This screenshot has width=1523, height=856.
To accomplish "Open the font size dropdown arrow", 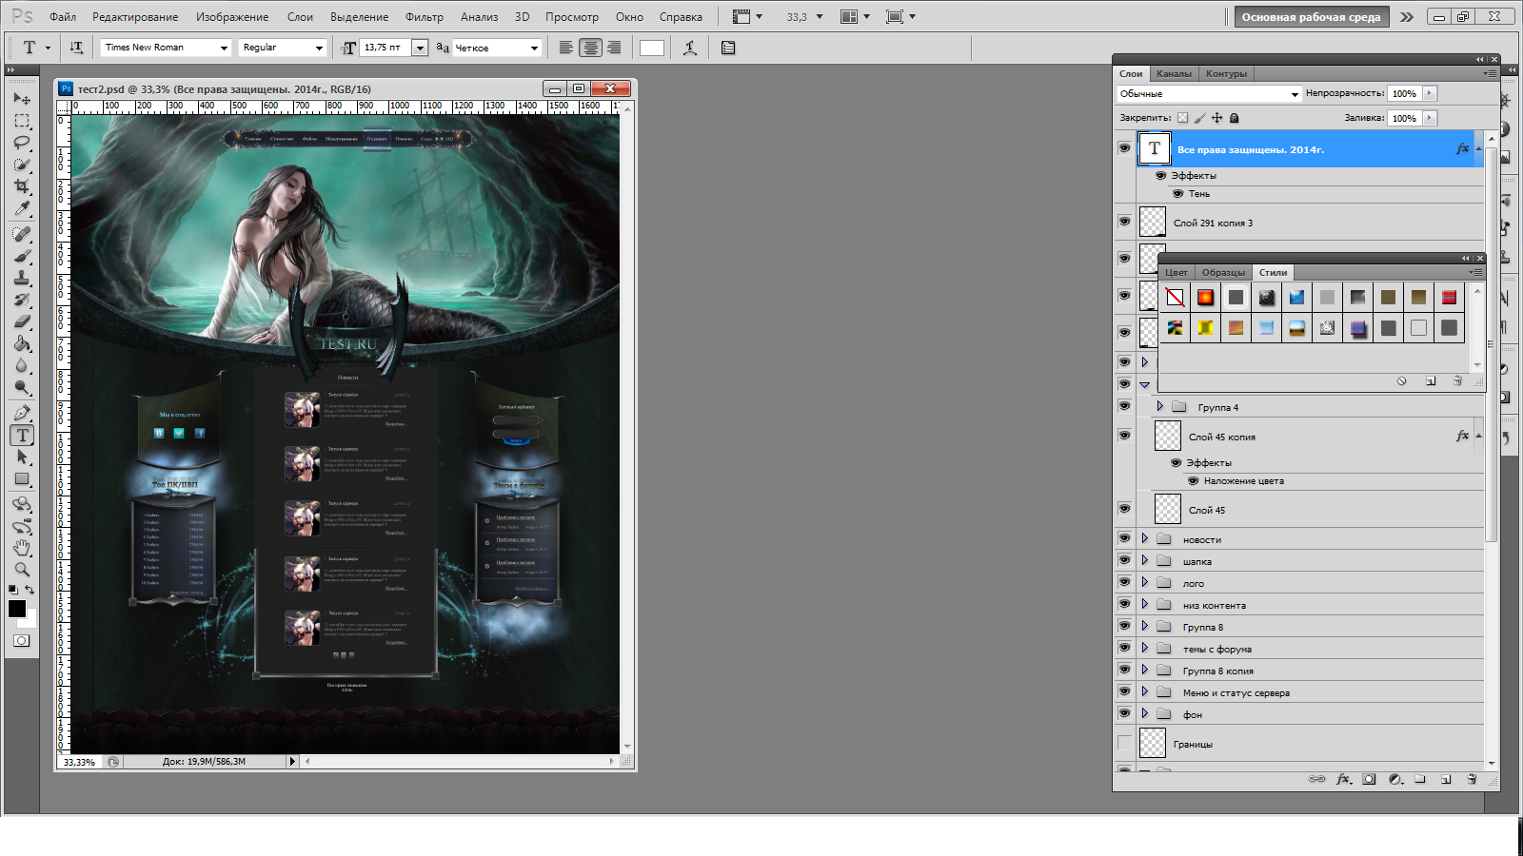I will (x=420, y=48).
